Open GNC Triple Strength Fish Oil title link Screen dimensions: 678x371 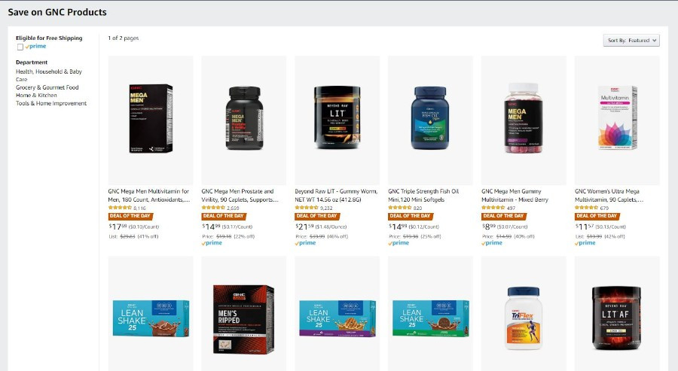pos(423,195)
